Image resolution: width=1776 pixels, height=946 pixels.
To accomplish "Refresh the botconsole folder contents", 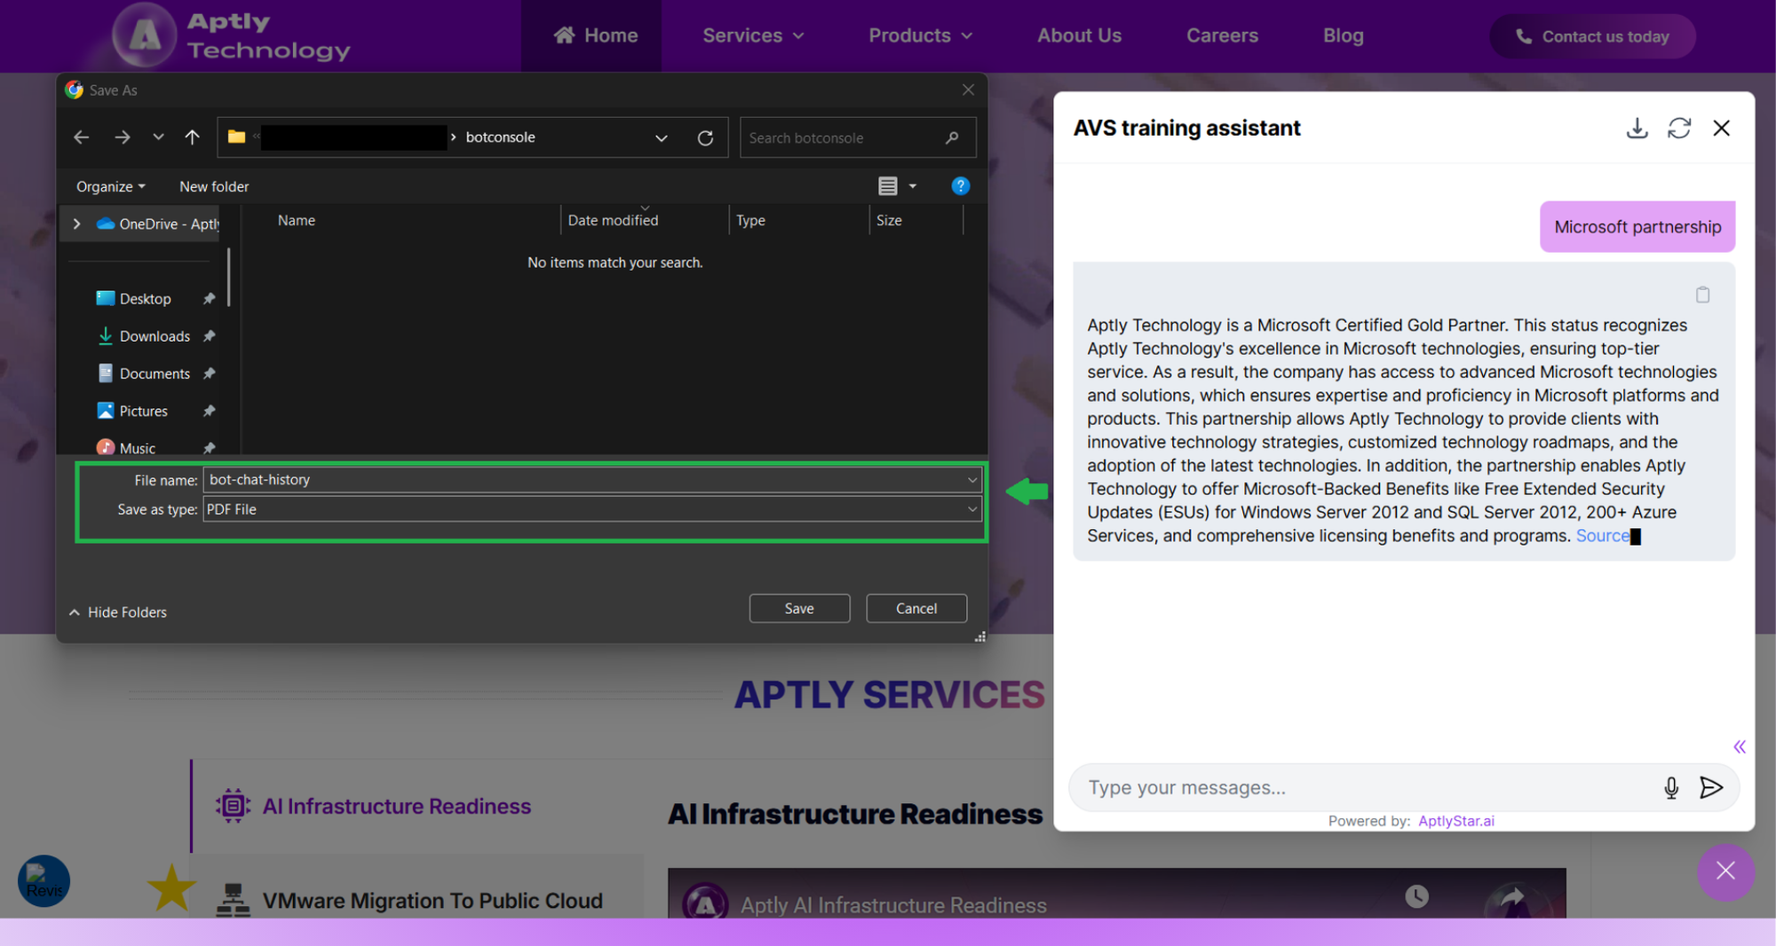I will (x=706, y=138).
